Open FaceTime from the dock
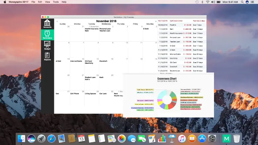Image resolution: width=258 pixels, height=145 pixels. (x=142, y=139)
